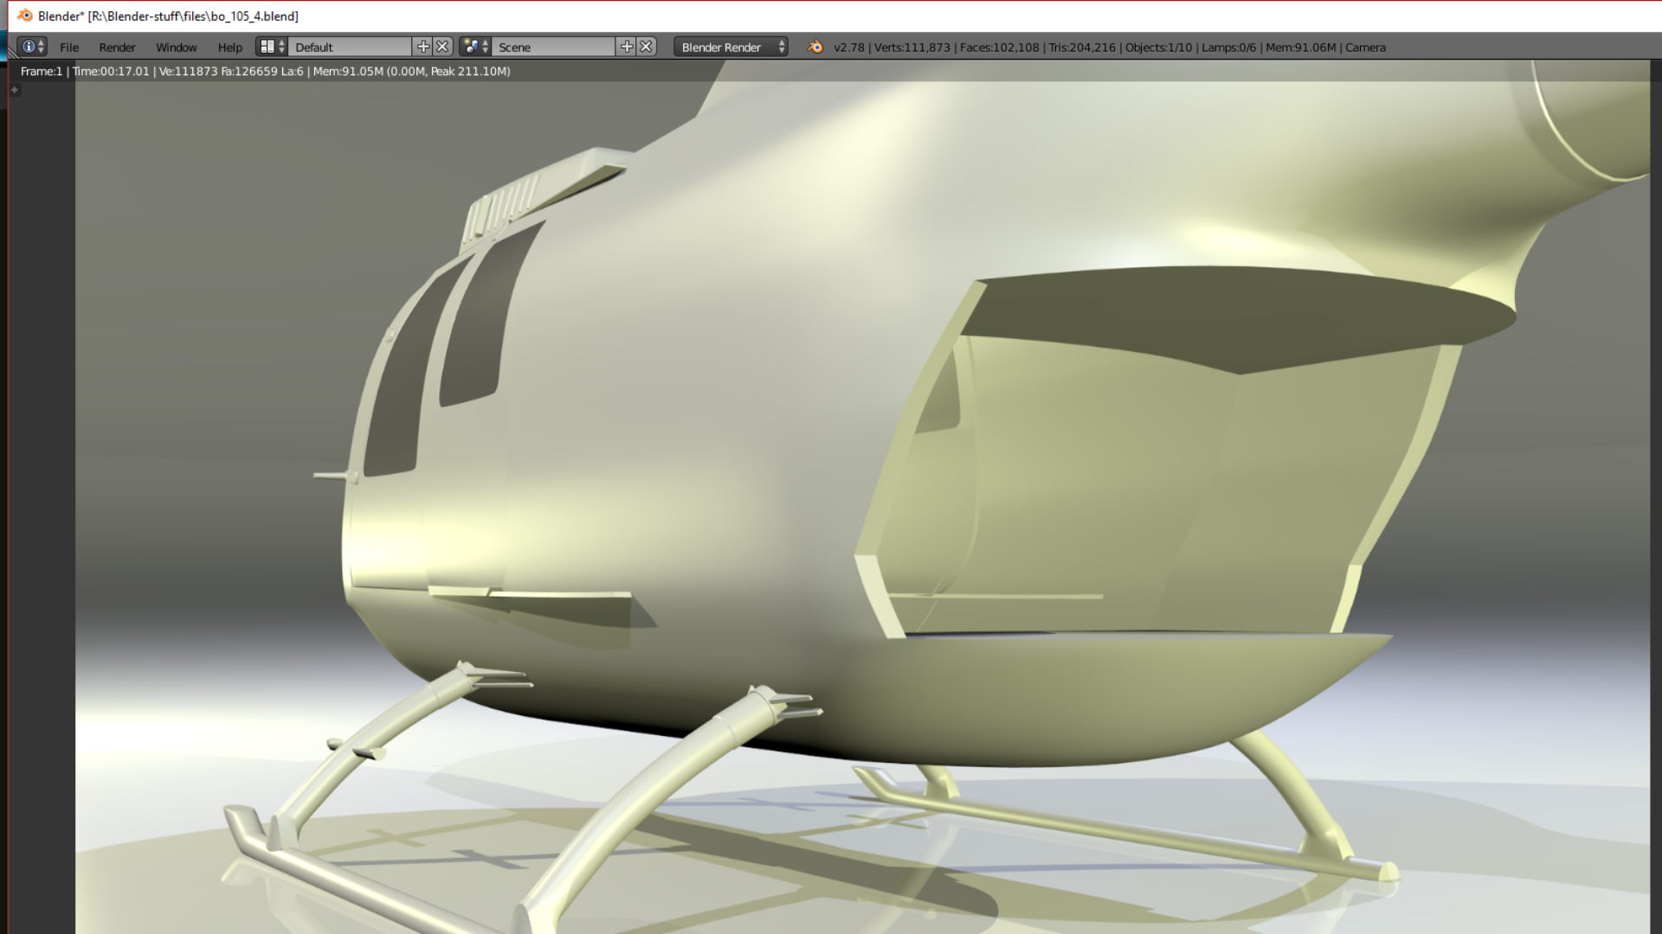
Task: Open the Window menu
Action: click(176, 47)
